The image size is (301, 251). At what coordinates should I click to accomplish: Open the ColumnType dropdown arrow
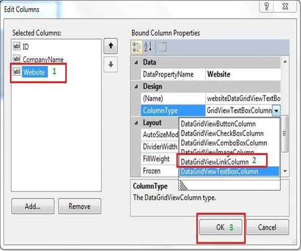tap(276, 110)
